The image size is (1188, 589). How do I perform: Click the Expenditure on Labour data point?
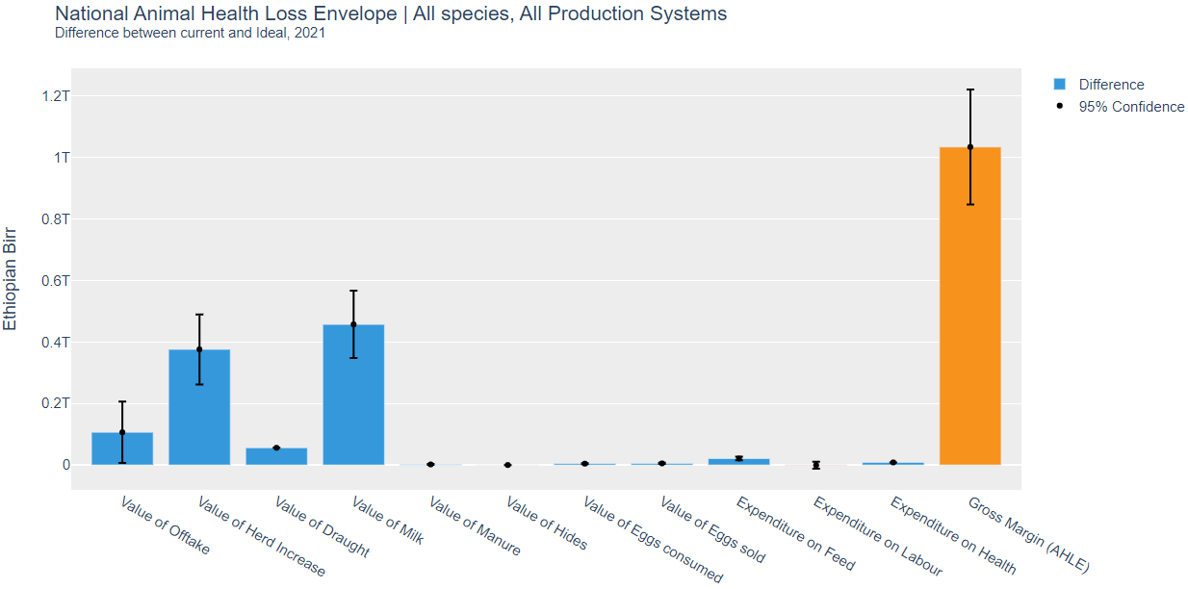point(815,465)
